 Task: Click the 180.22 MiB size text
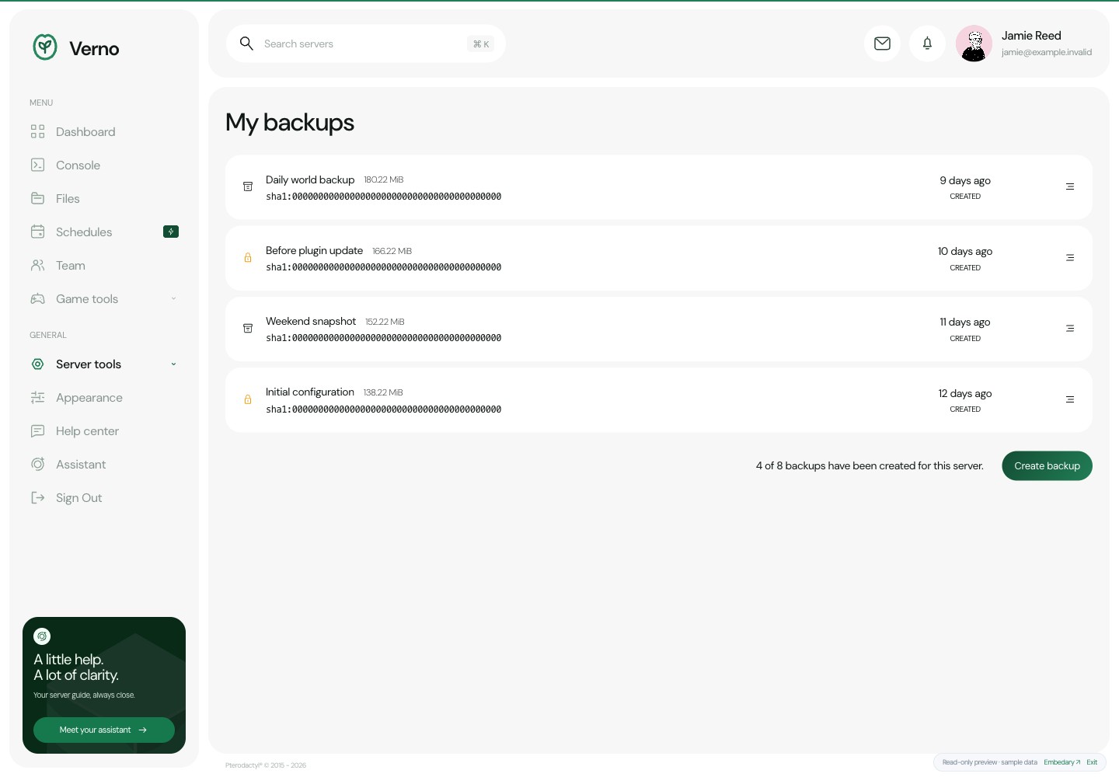coord(384,179)
